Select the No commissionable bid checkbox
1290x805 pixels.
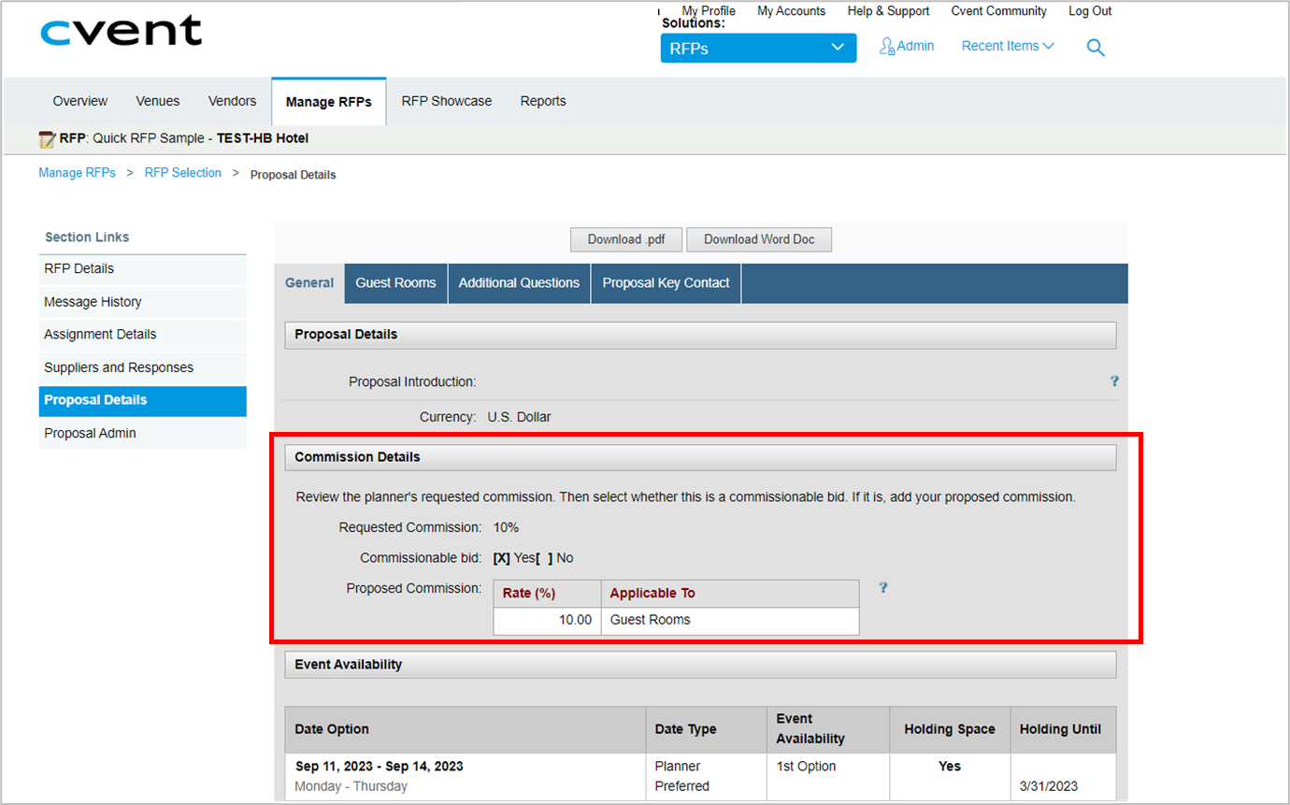pos(544,558)
